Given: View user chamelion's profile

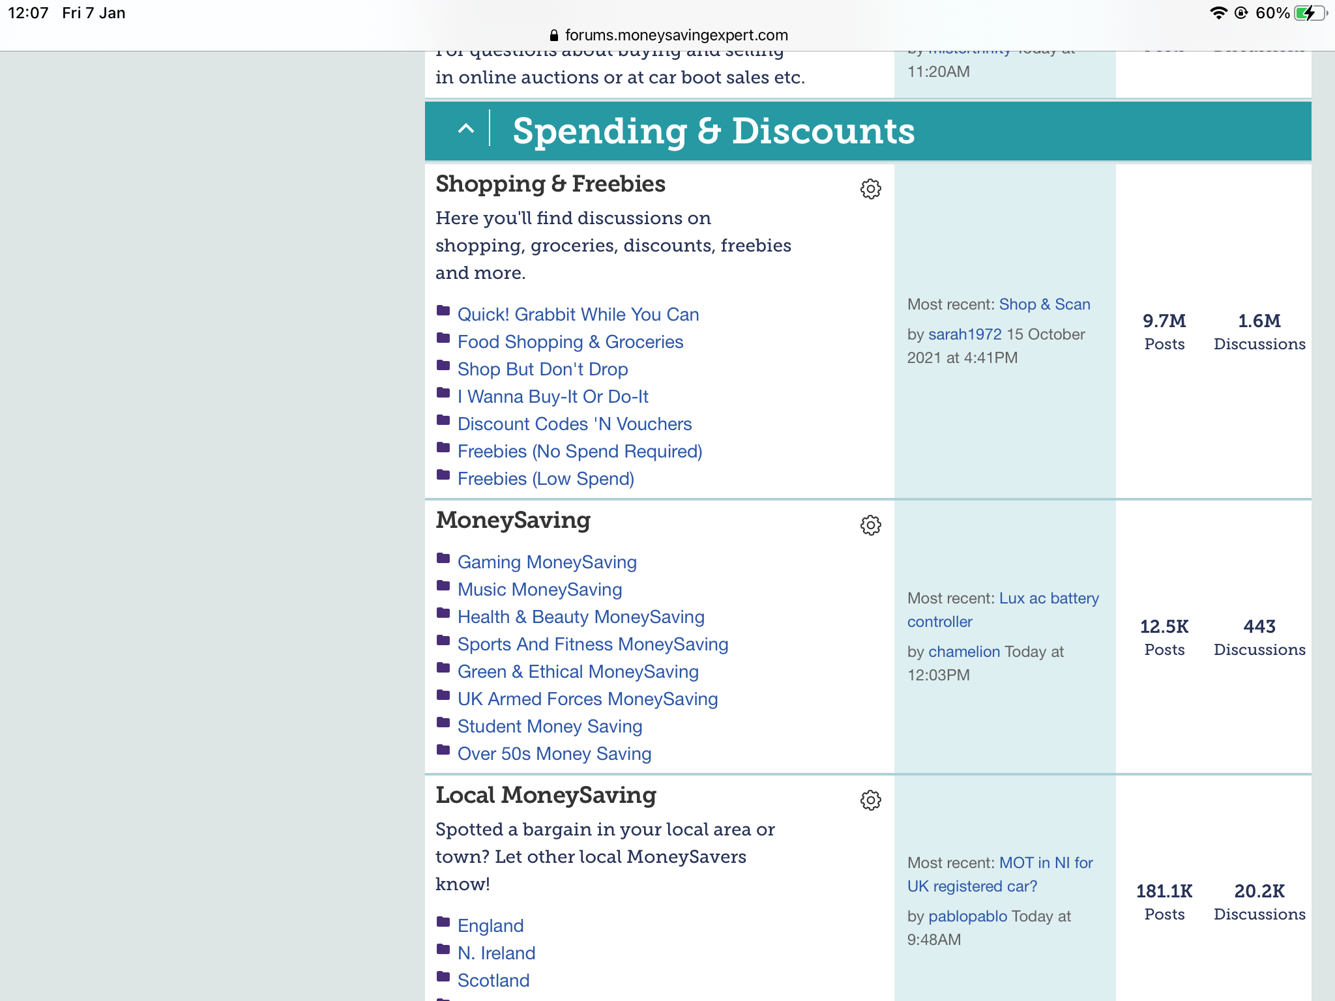Looking at the screenshot, I should pos(963,652).
